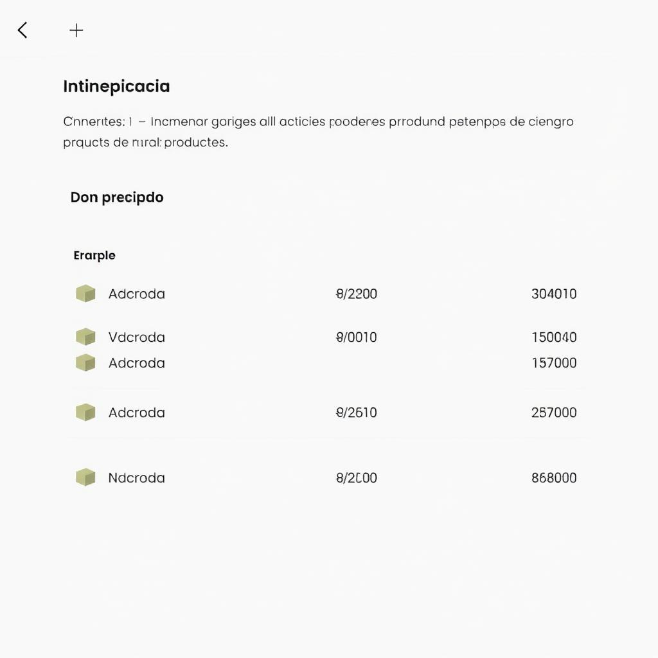Click the plus icon in the top toolbar
The image size is (658, 658).
coord(76,30)
